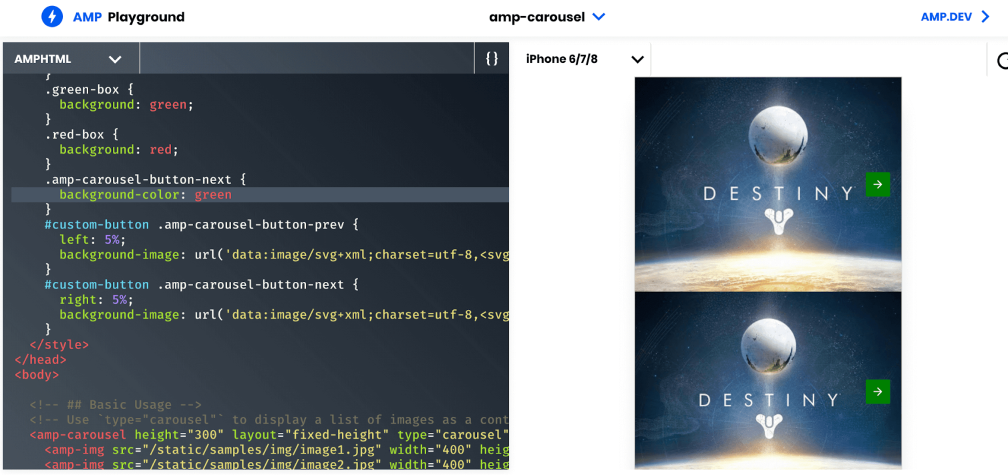Click 'background: green;' in the code editor
Screen dimensions: 1008x475
point(126,104)
